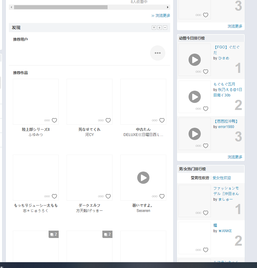Open dots menu on もぐもぐ五月 thumbnail
This screenshot has height=268, width=257.
click(x=198, y=109)
